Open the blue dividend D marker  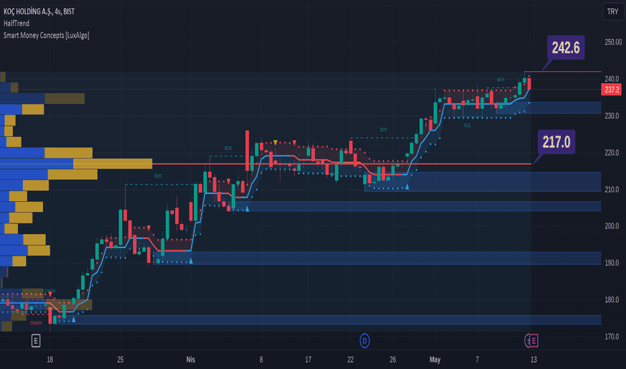(365, 341)
